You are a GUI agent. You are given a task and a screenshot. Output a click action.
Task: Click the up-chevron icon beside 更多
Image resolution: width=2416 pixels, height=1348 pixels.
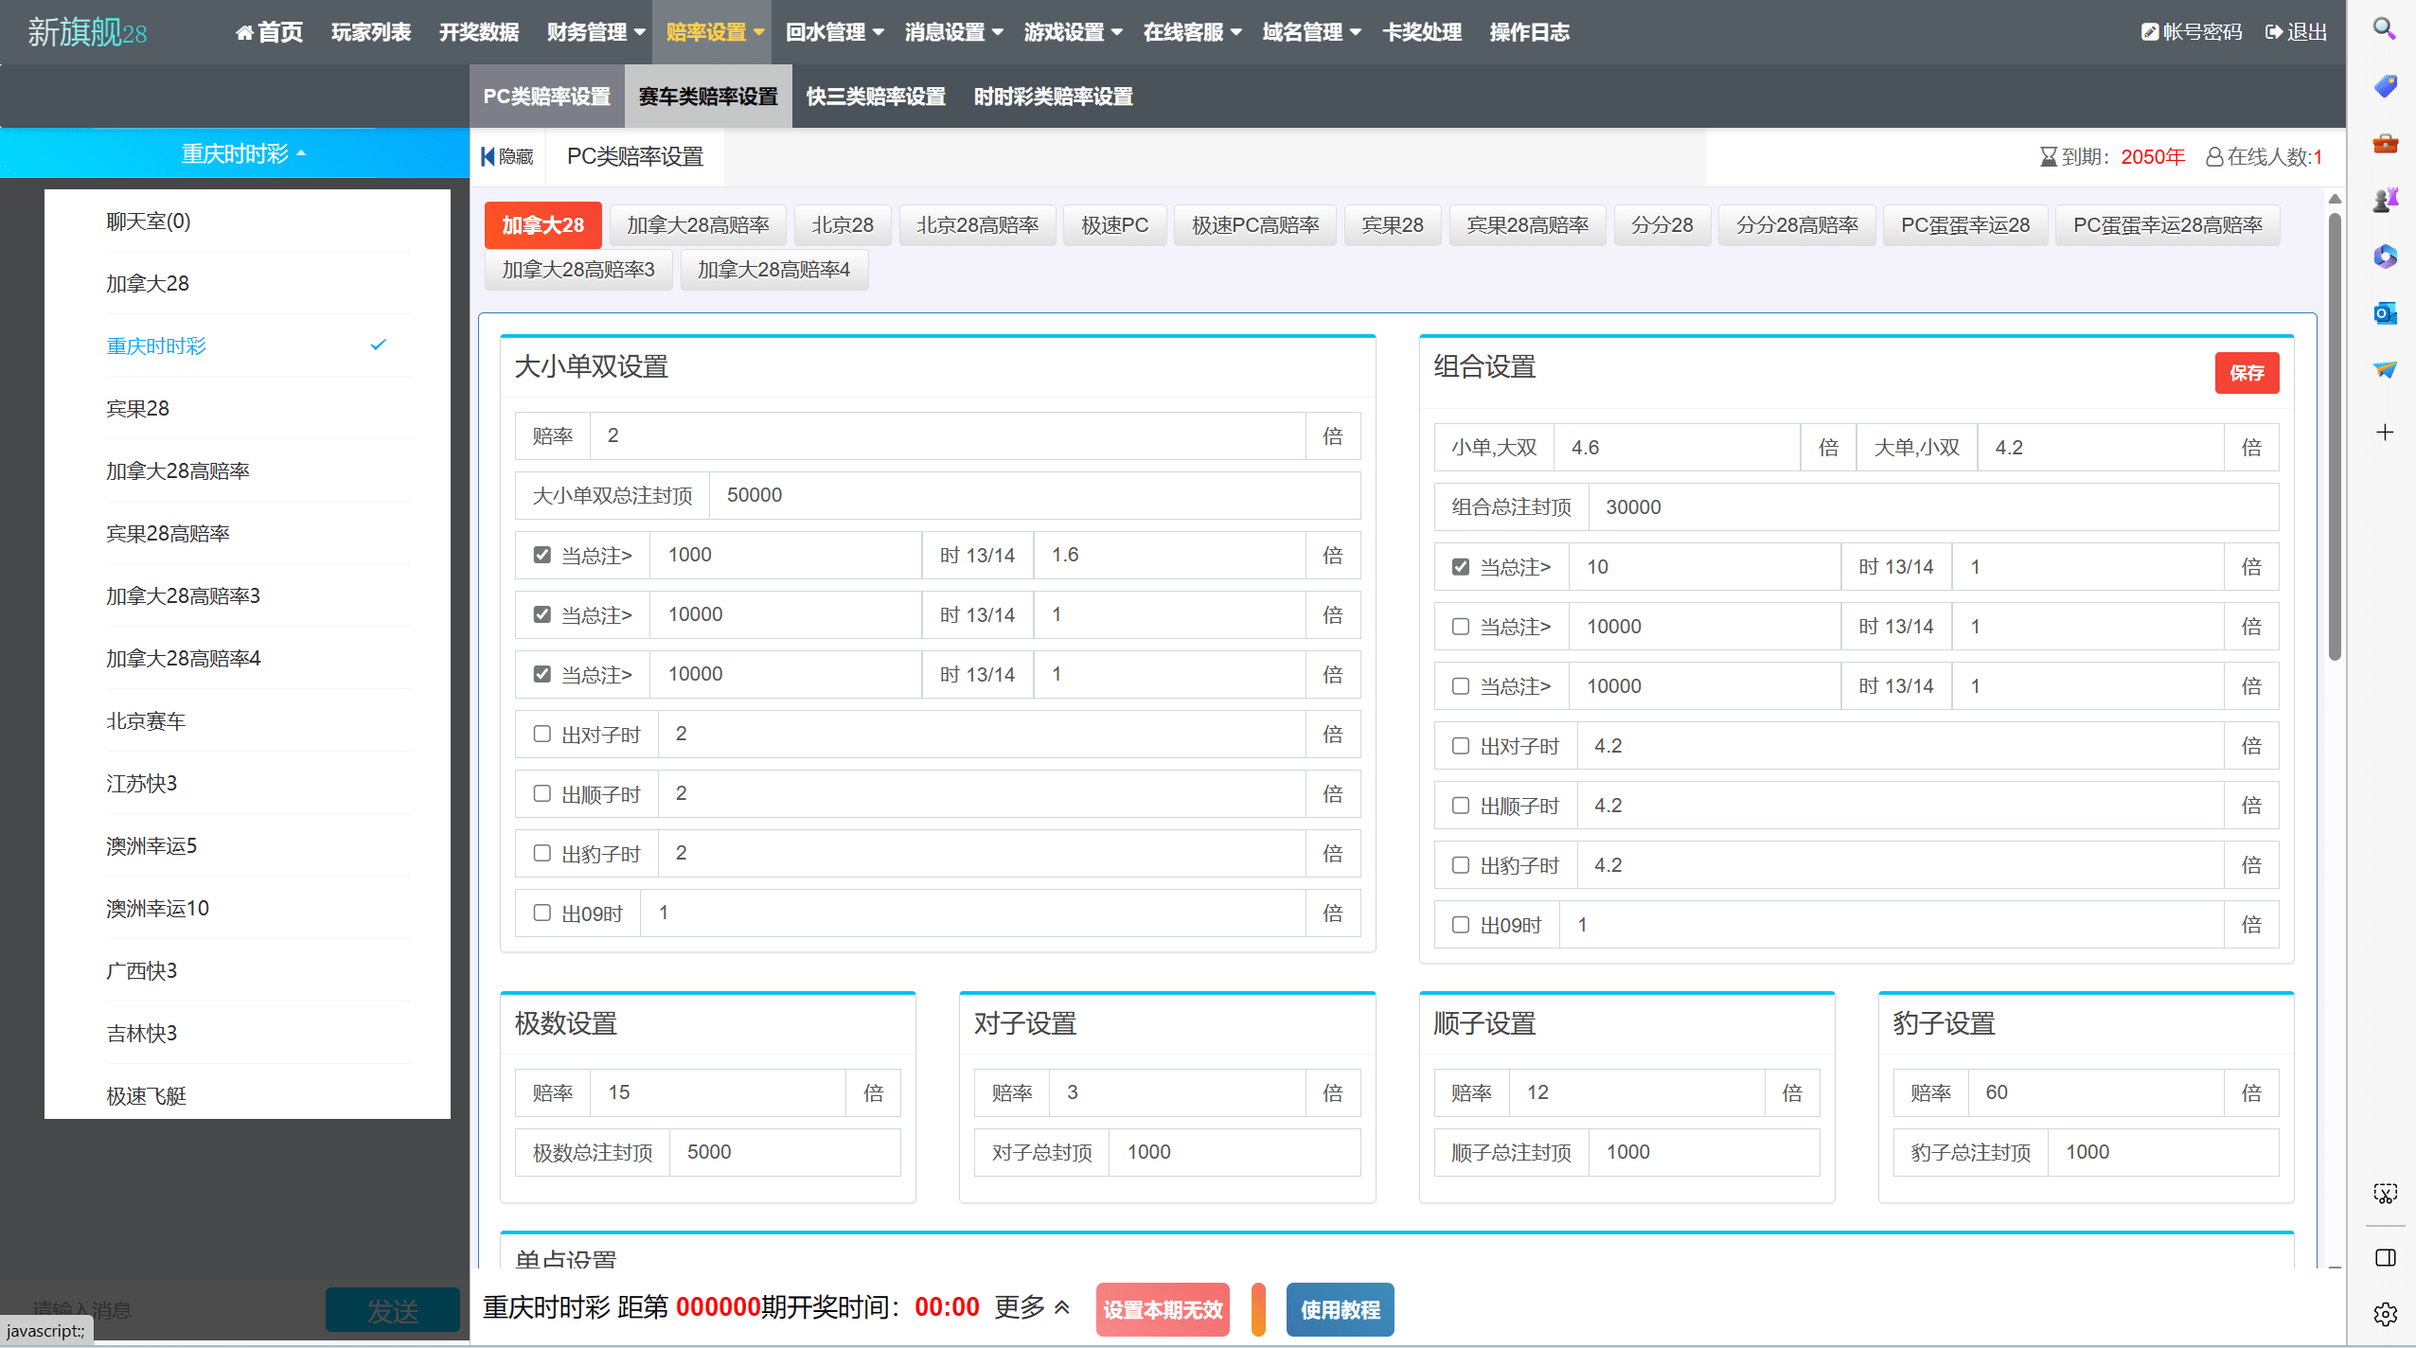click(x=1062, y=1307)
